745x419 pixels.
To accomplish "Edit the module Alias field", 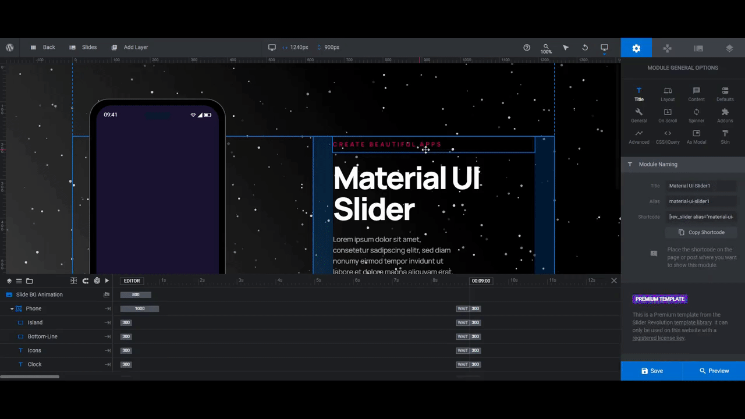I will pyautogui.click(x=701, y=201).
